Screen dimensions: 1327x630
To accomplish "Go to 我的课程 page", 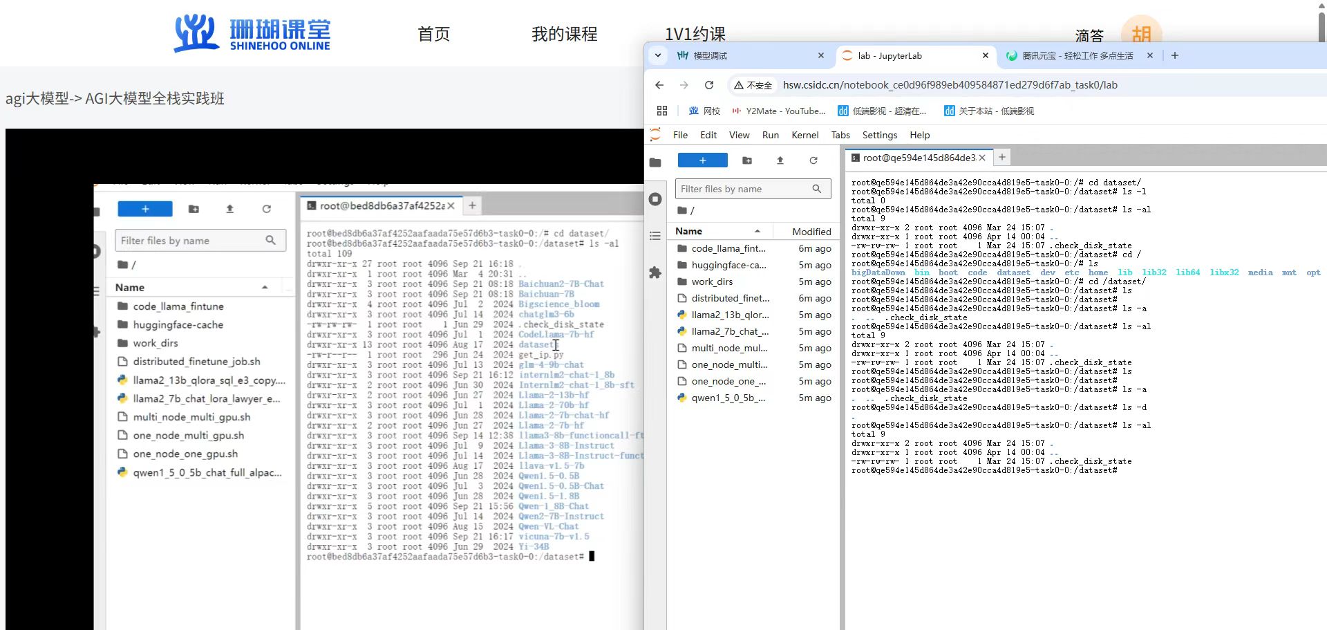I will (x=564, y=34).
